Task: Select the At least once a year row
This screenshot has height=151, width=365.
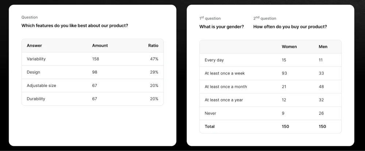Action: point(270,100)
